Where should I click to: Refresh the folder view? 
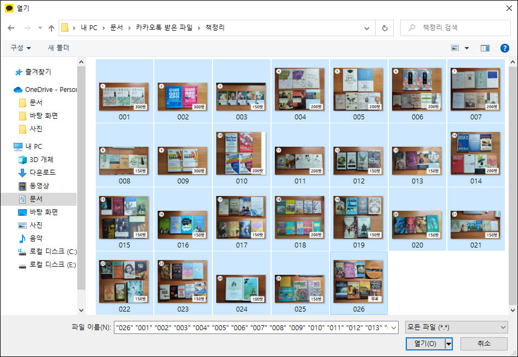tap(384, 28)
